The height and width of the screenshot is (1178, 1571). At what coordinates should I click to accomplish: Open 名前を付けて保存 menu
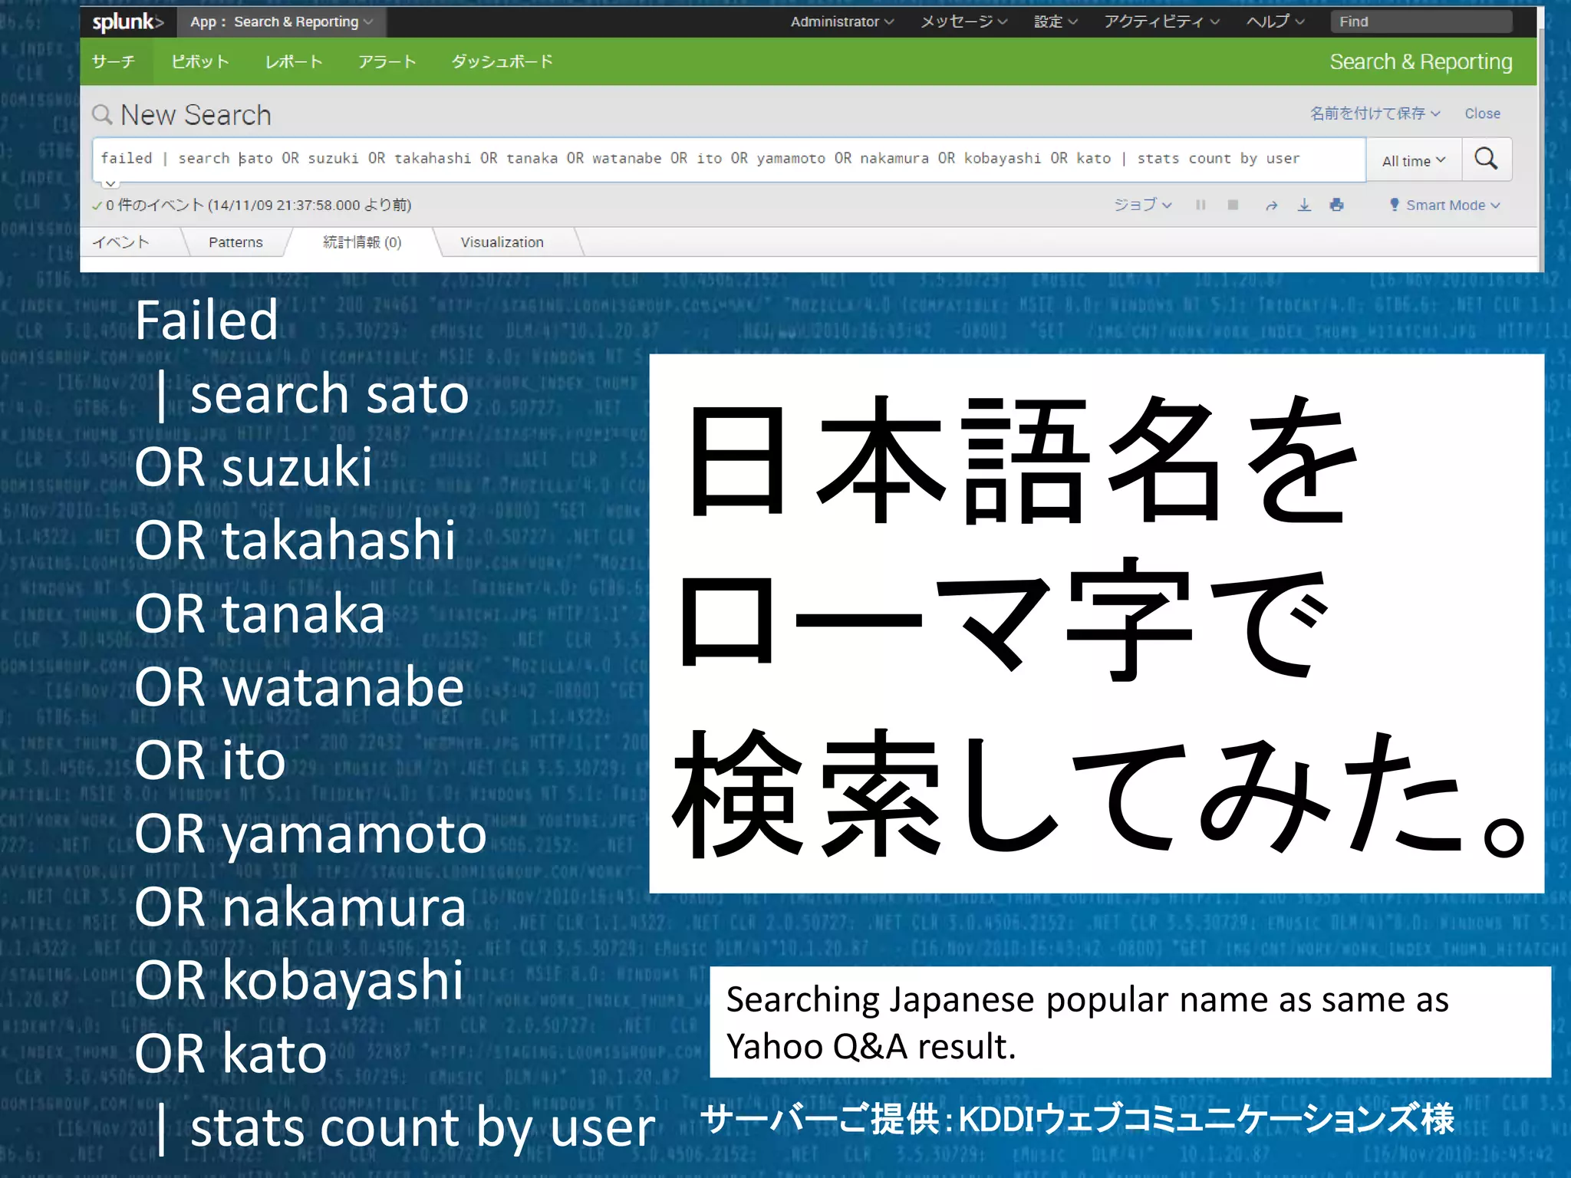[x=1375, y=114]
